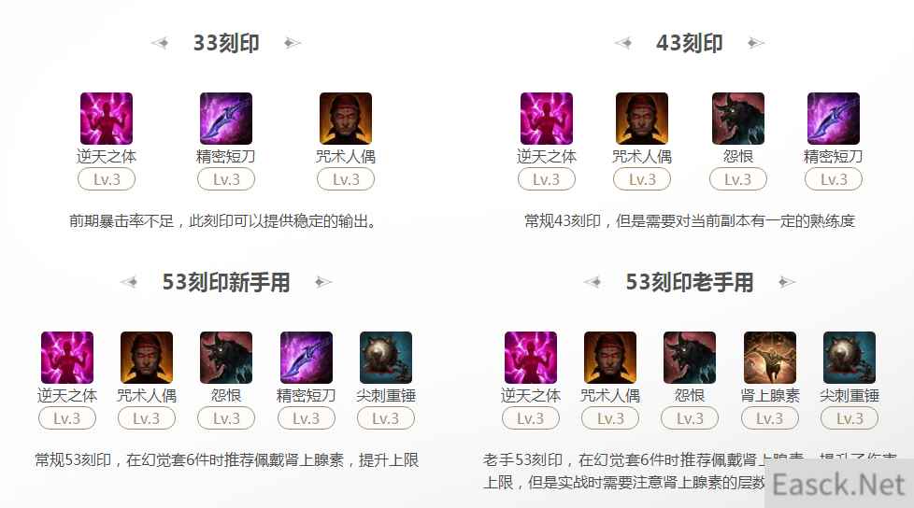Click Lv.3 badge under 肾上腺素
The width and height of the screenshot is (914, 508).
[770, 418]
